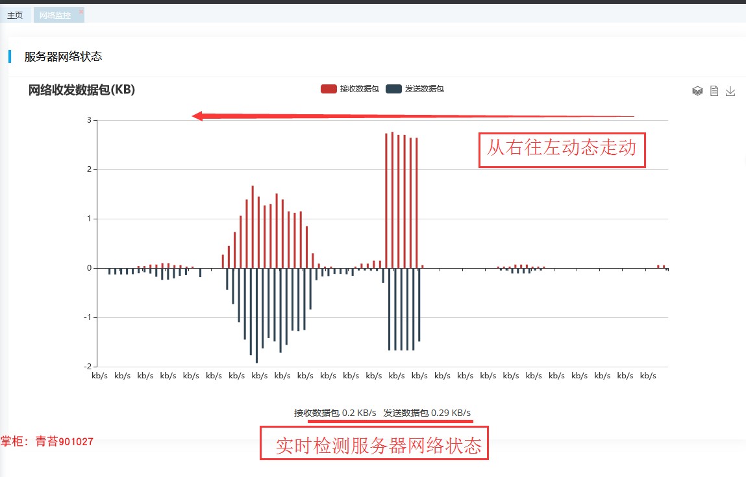Select the 网络监控 tab
Image resolution: width=746 pixels, height=477 pixels.
[x=55, y=15]
